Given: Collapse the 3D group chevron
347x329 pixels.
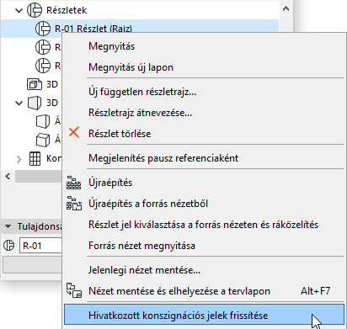Looking at the screenshot, I should (x=19, y=103).
